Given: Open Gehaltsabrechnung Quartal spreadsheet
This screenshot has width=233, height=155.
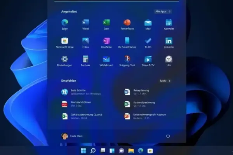Looking at the screenshot, I should pyautogui.click(x=82, y=116).
